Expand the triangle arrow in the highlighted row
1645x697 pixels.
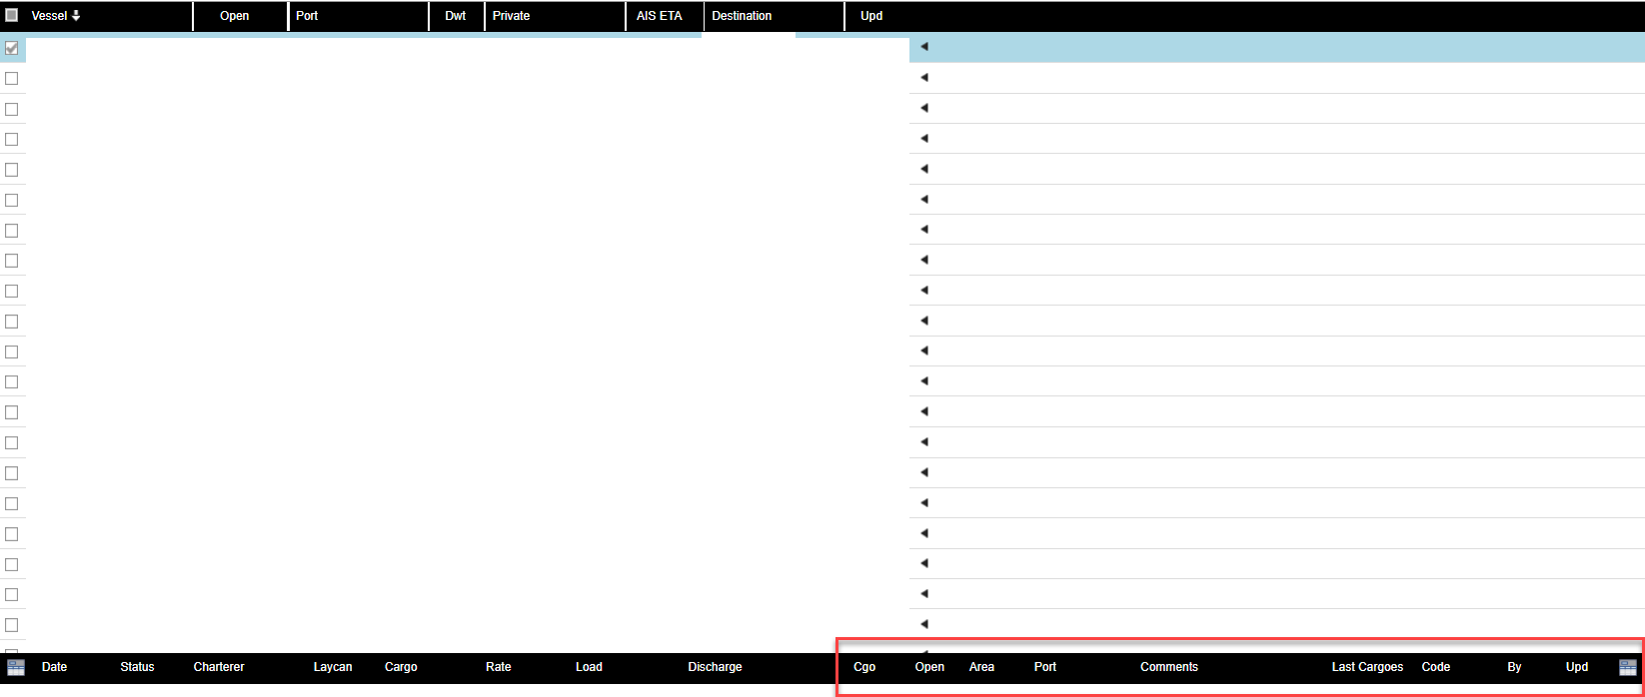(x=924, y=47)
